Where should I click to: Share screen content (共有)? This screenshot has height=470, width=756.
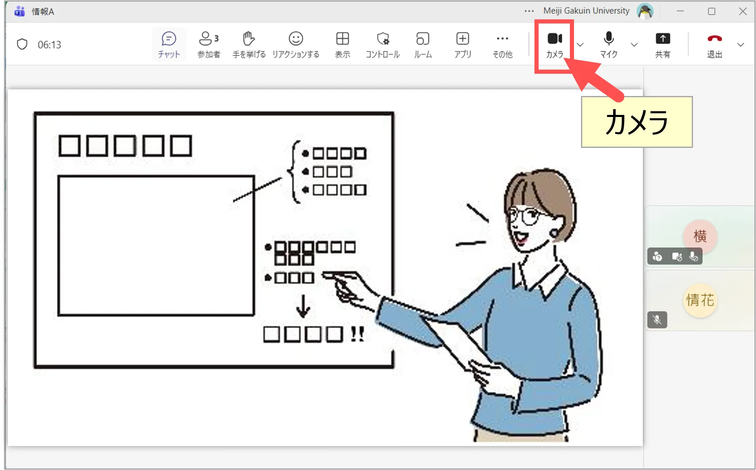tap(663, 44)
